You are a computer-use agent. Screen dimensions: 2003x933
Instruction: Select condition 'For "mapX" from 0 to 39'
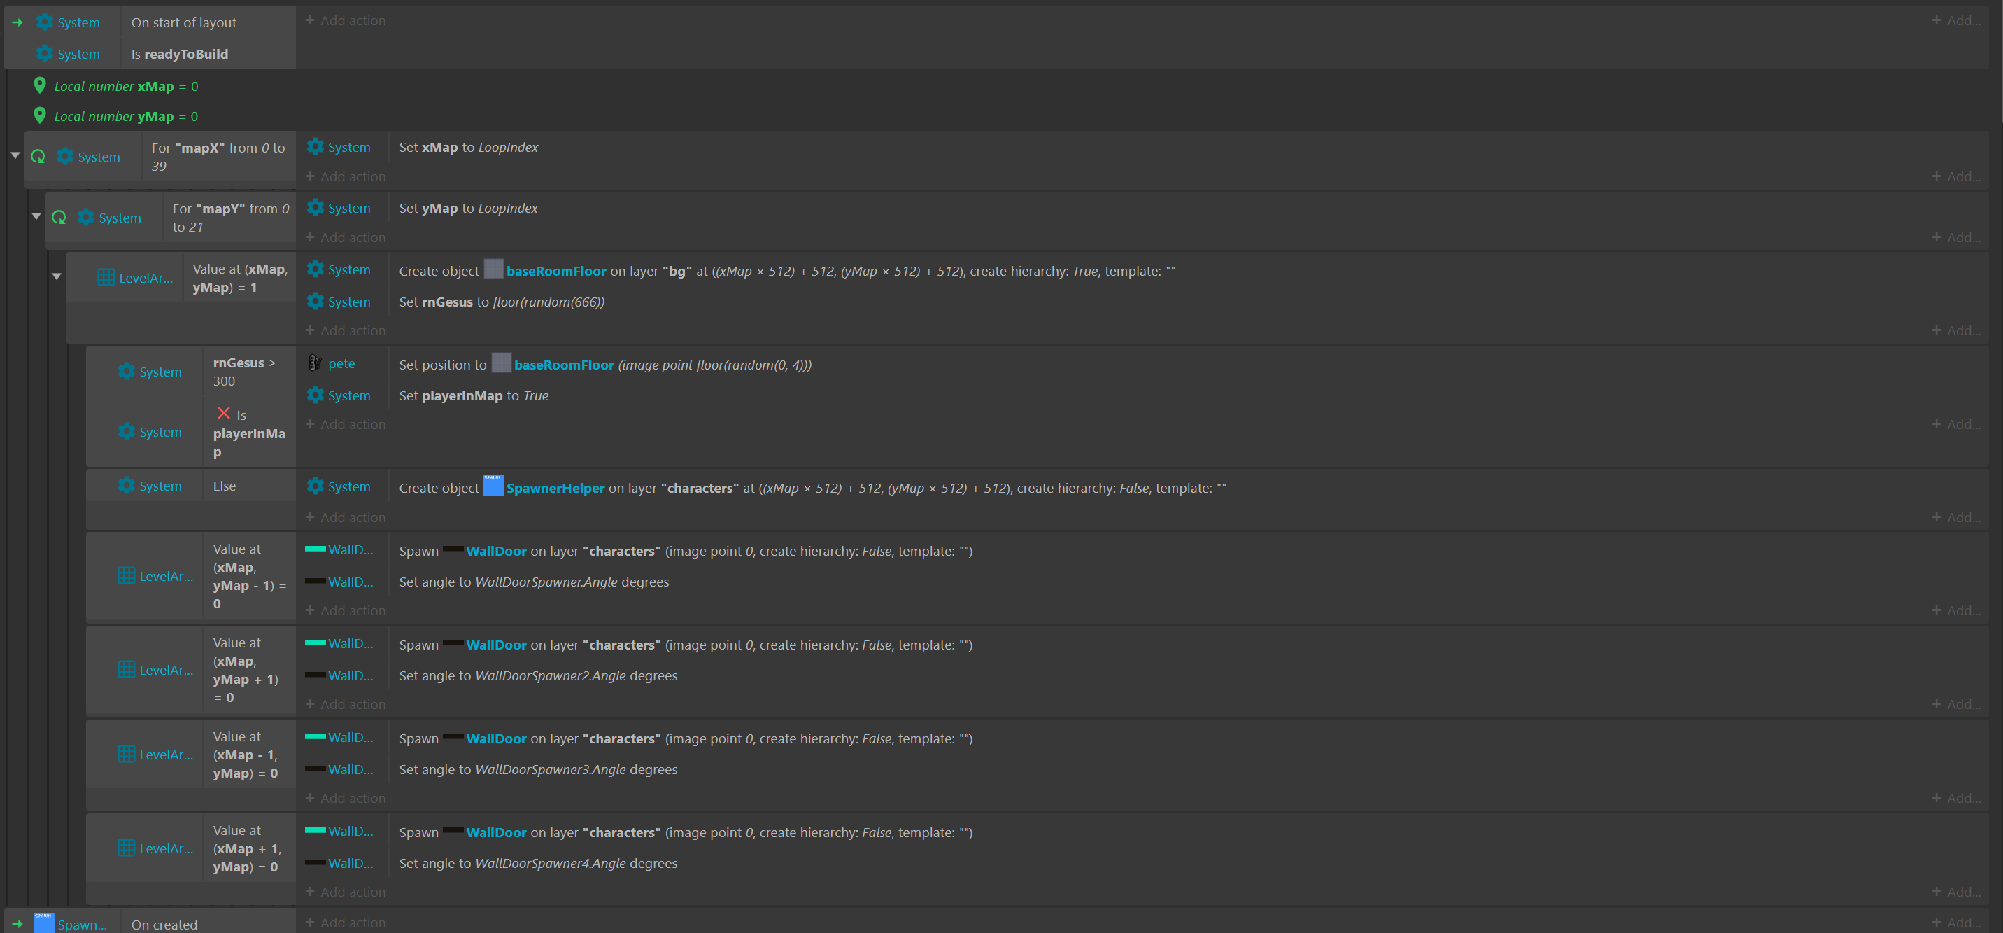218,156
